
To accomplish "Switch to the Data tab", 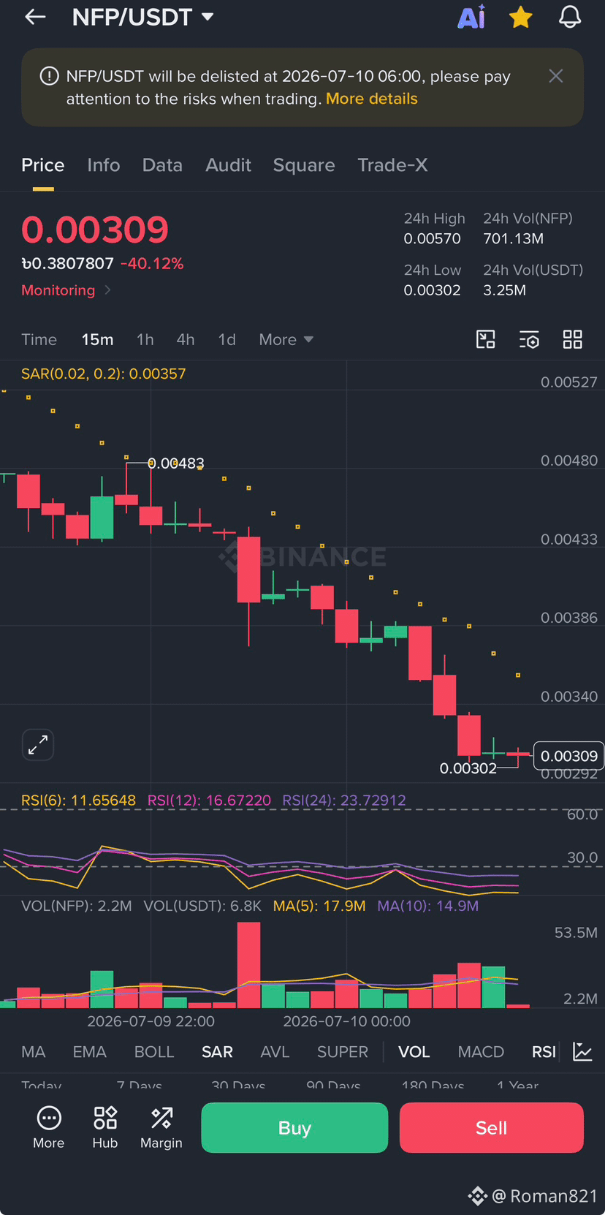I will (x=162, y=165).
